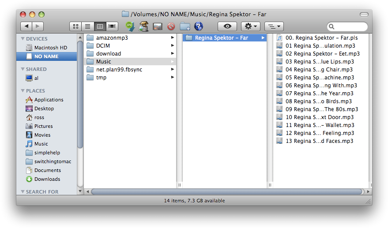Select the net.plan99.fbsync folder
Screen dimensions: 388x228
130,70
